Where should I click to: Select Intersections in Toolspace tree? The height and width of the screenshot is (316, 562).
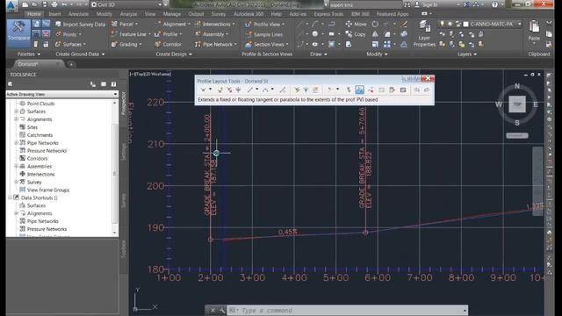(x=41, y=174)
